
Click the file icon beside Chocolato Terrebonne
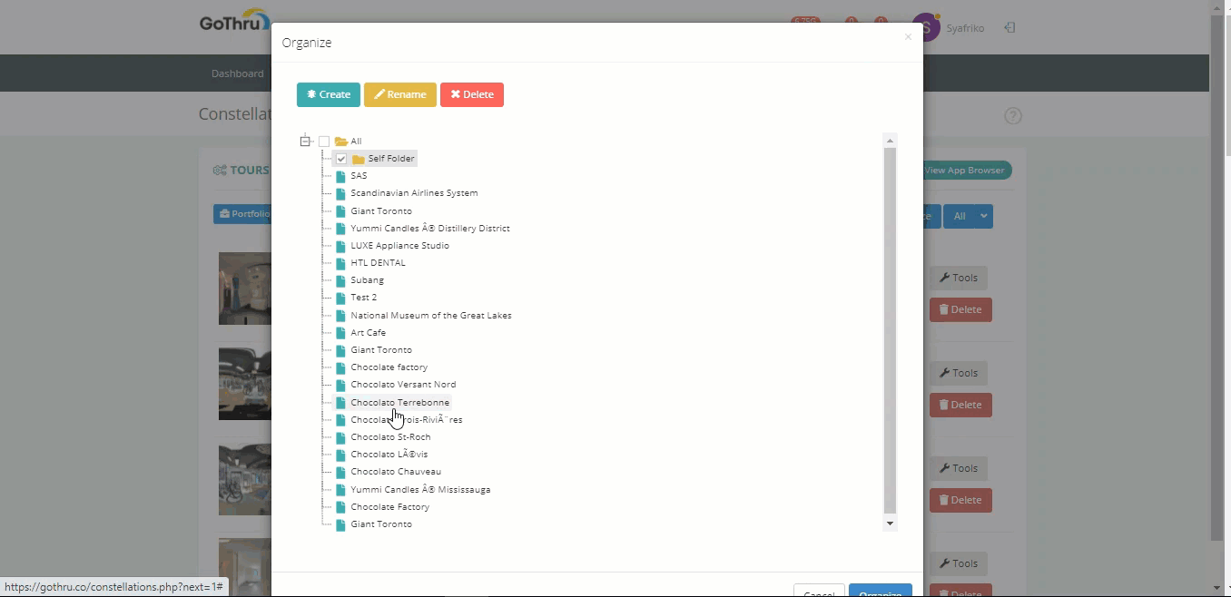point(340,403)
